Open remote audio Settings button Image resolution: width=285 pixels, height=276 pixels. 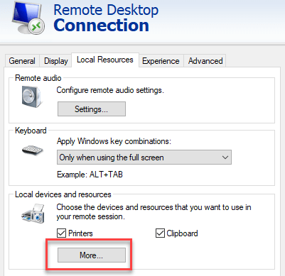click(92, 109)
